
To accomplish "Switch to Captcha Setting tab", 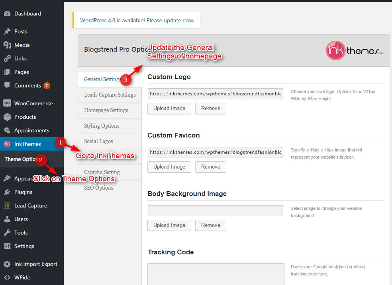I will (x=110, y=172).
